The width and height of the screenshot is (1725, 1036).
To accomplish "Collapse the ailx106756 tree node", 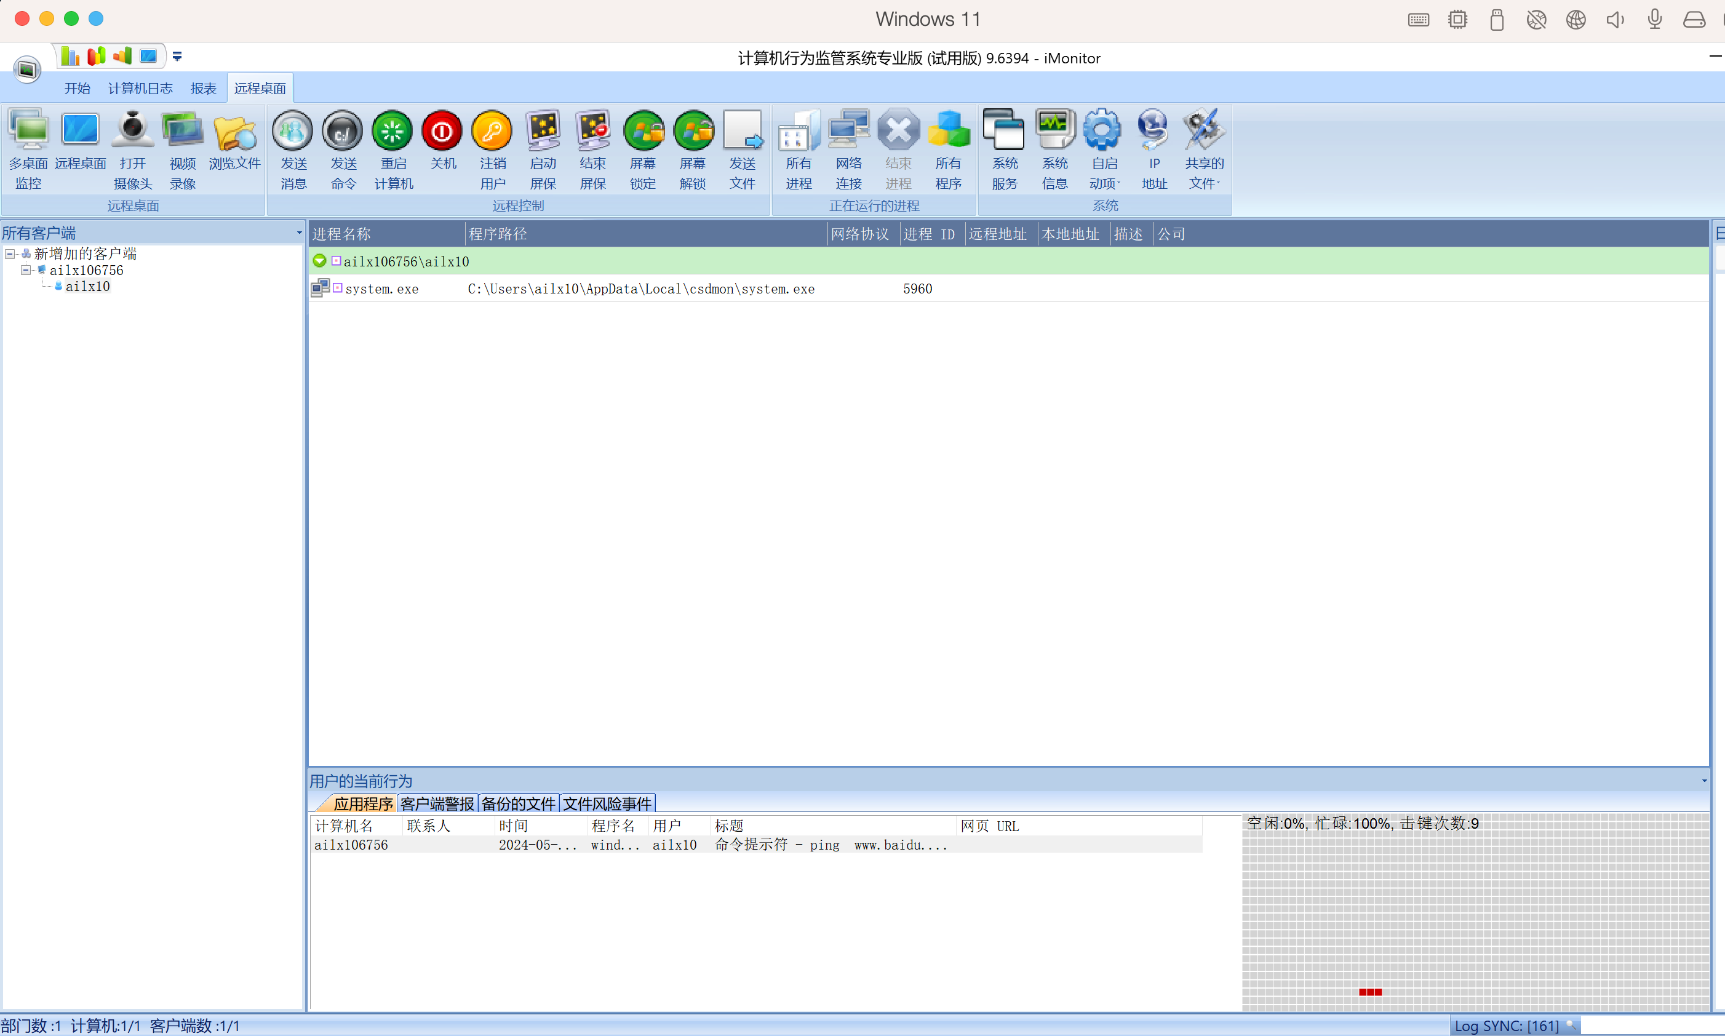I will pos(26,270).
